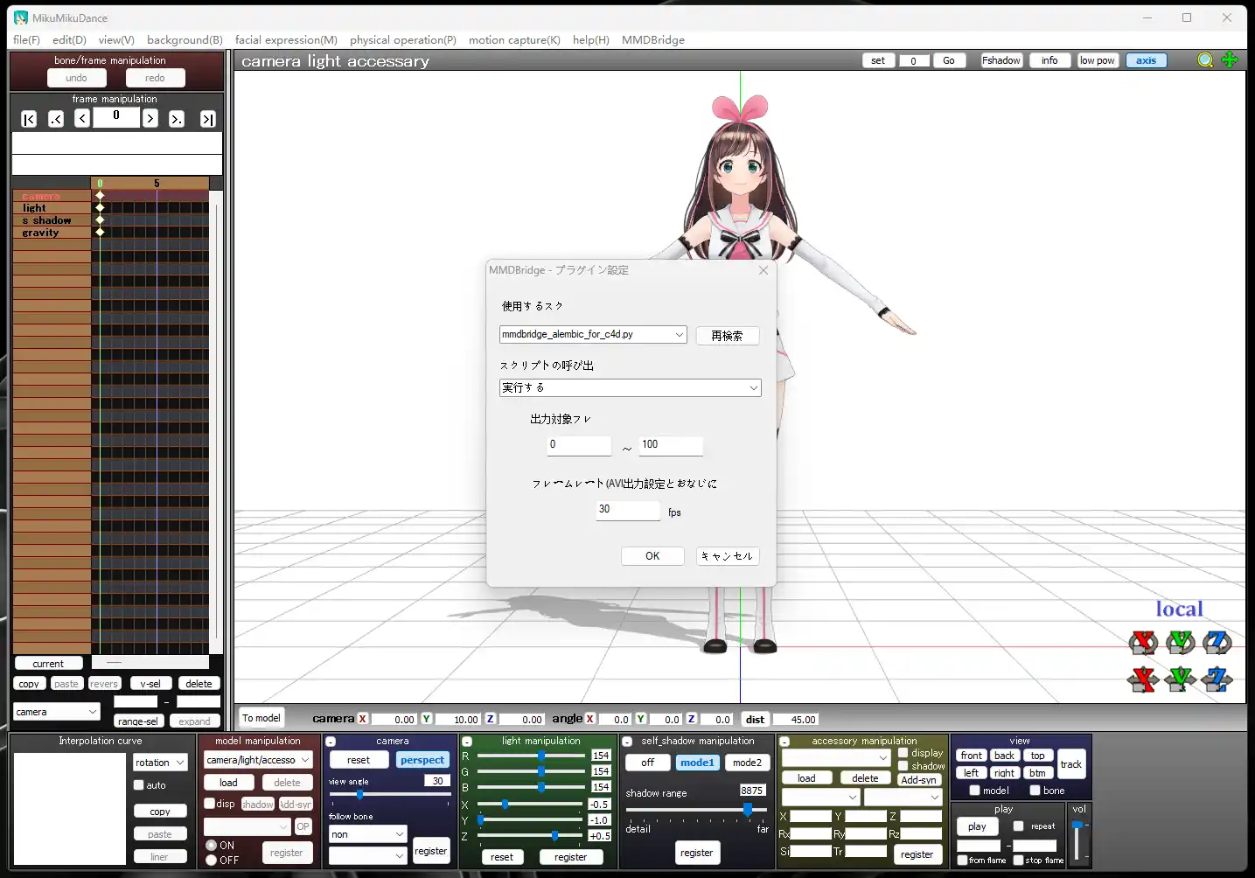1255x878 pixels.
Task: Click the green cross move view icon
Action: [x=1230, y=59]
